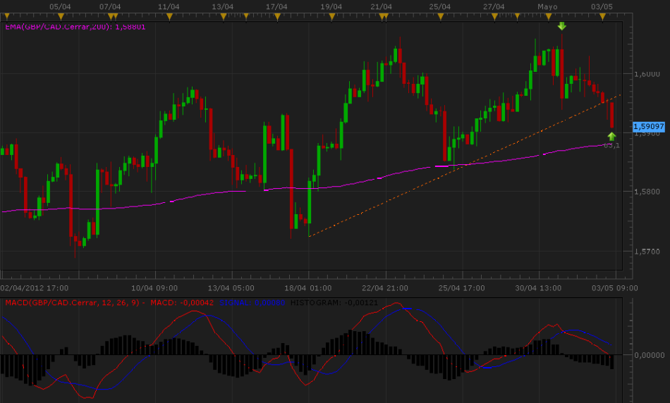Select the timeline marker under 11/04
Screen dimensions: 670x403
pos(169,15)
